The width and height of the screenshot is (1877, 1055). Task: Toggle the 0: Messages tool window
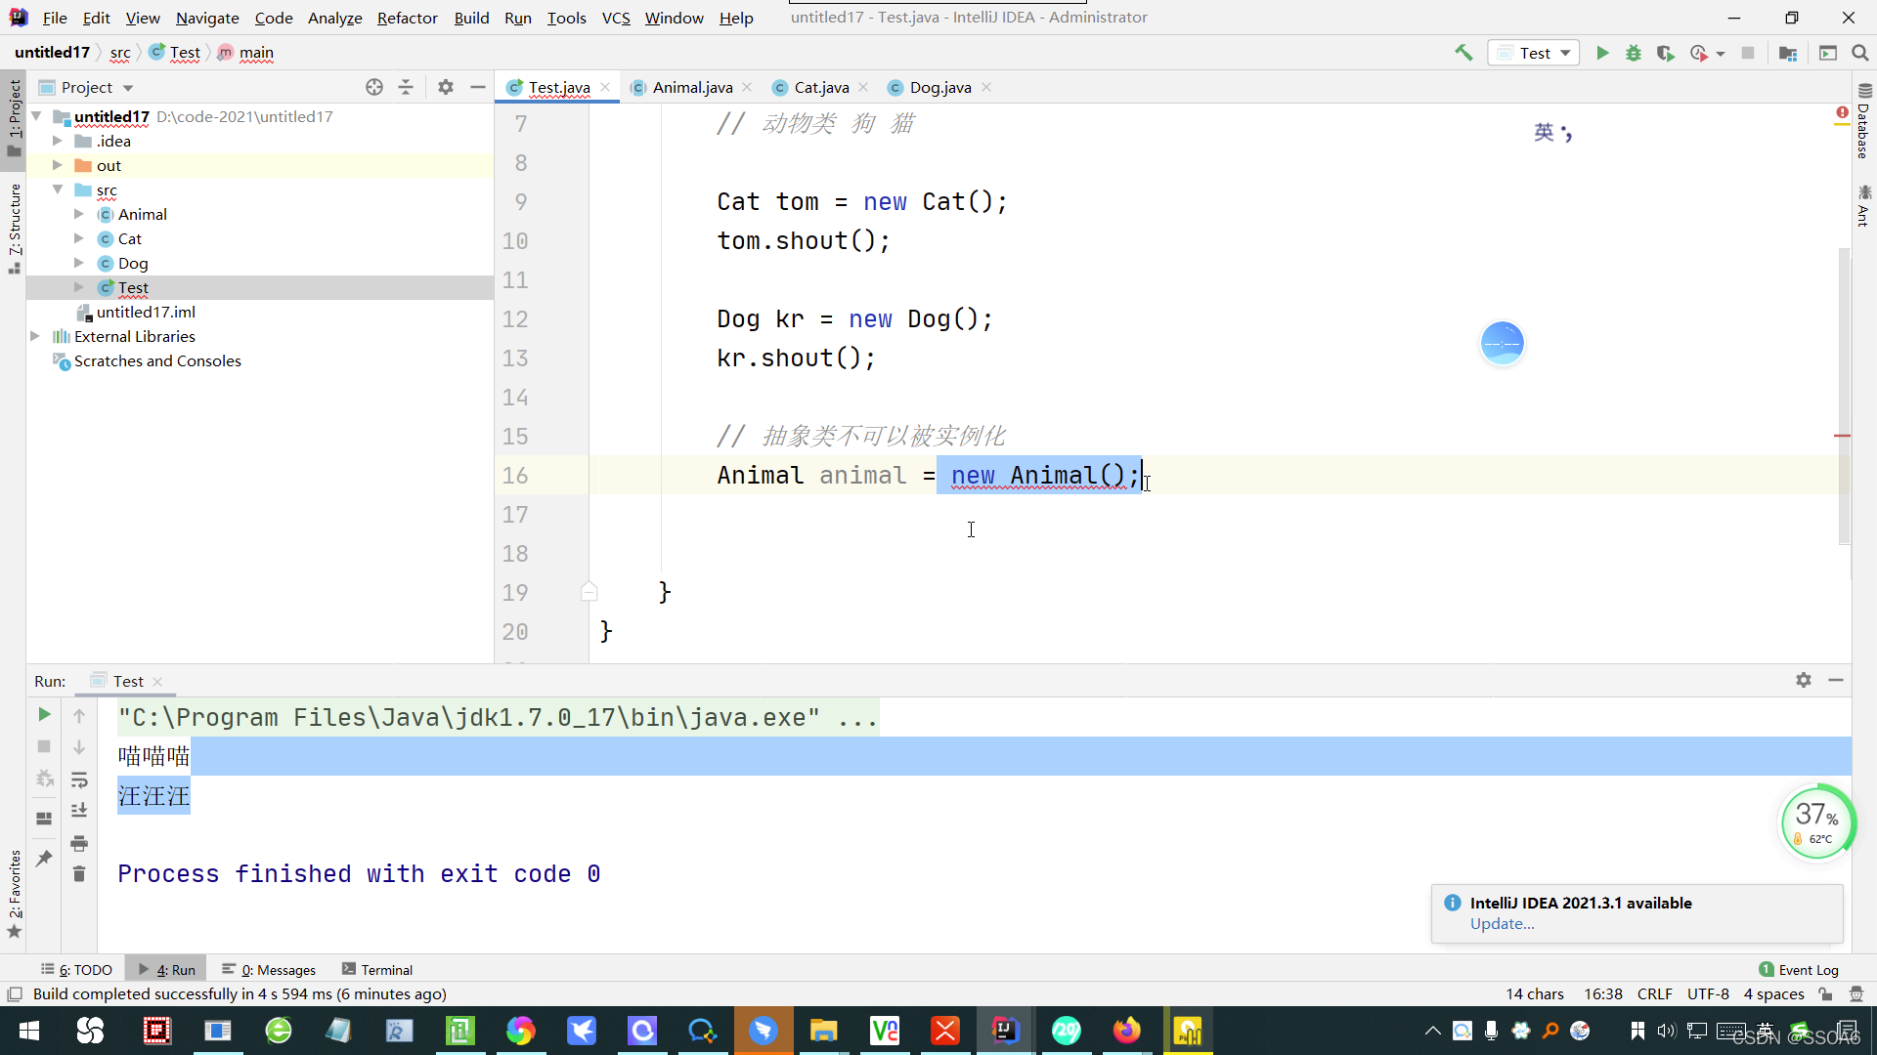coord(269,970)
